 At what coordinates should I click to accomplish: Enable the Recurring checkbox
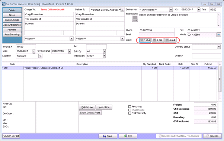(130, 106)
